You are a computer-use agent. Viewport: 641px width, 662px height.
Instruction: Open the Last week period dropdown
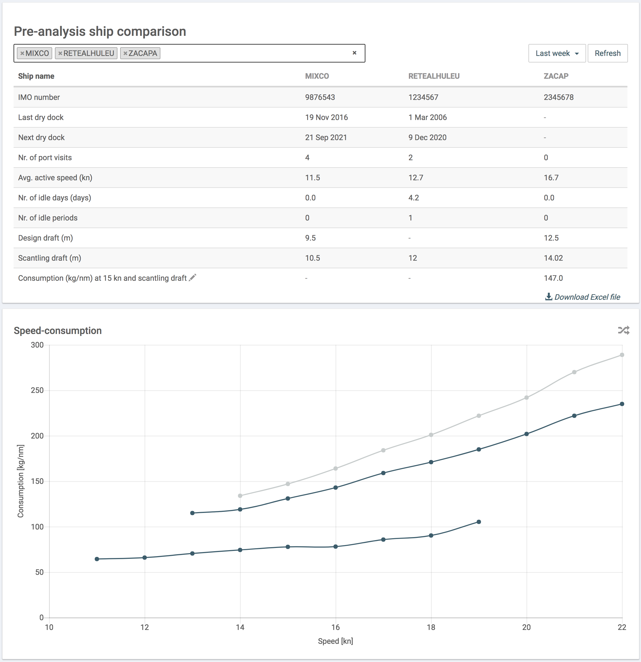[x=557, y=53]
